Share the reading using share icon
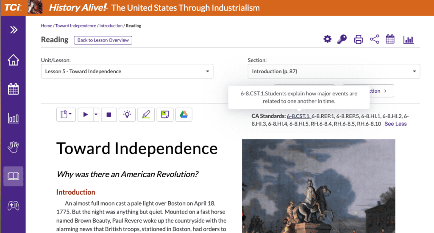The height and width of the screenshot is (233, 434). (375, 39)
